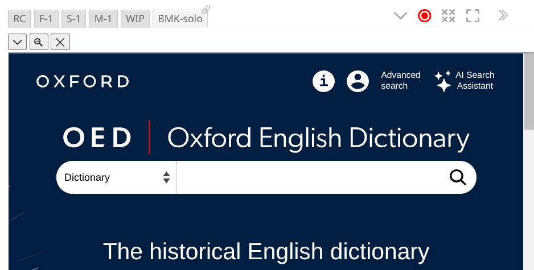Open the Advanced search link
Image resolution: width=534 pixels, height=270 pixels.
point(401,80)
